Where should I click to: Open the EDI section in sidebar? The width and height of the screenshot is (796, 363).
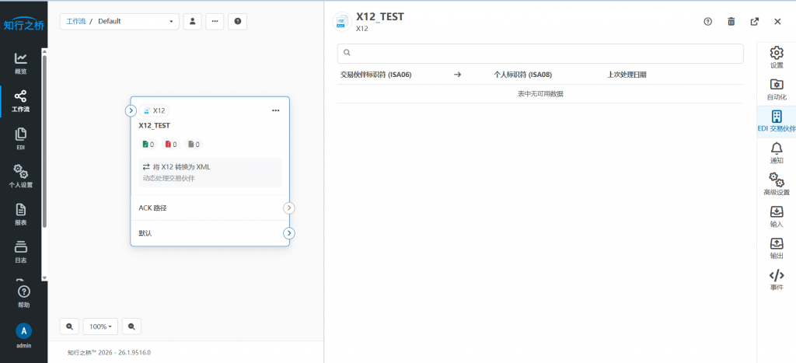pos(21,139)
